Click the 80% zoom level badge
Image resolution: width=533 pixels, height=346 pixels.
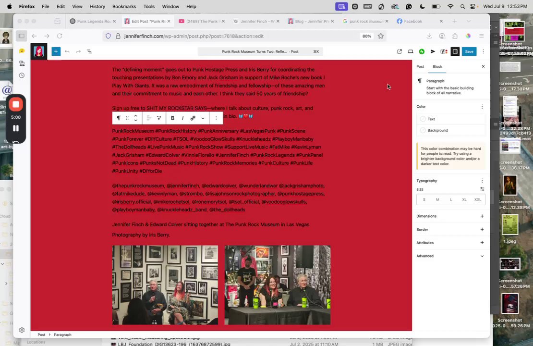click(366, 36)
